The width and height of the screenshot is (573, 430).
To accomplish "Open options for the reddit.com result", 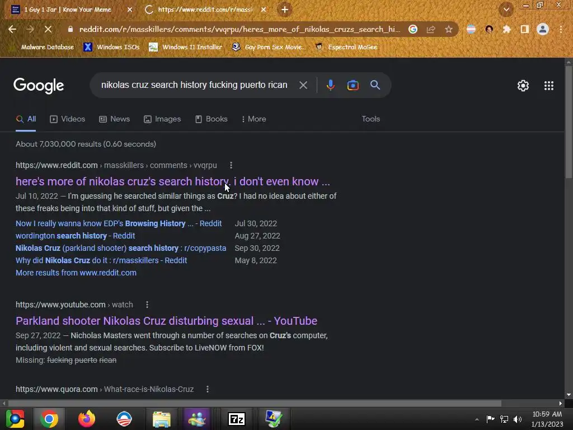I will 231,165.
